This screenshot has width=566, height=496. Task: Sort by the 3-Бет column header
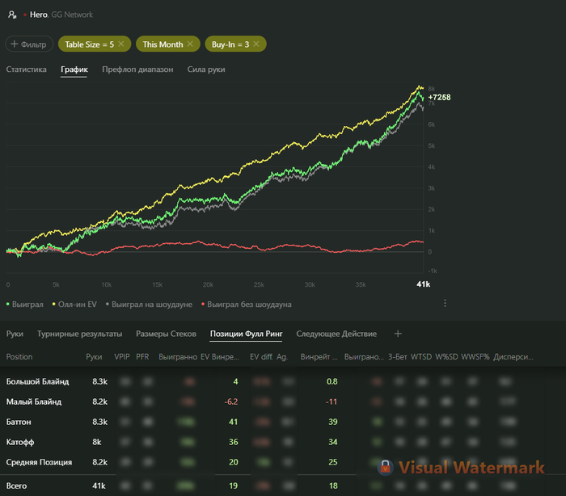(398, 357)
